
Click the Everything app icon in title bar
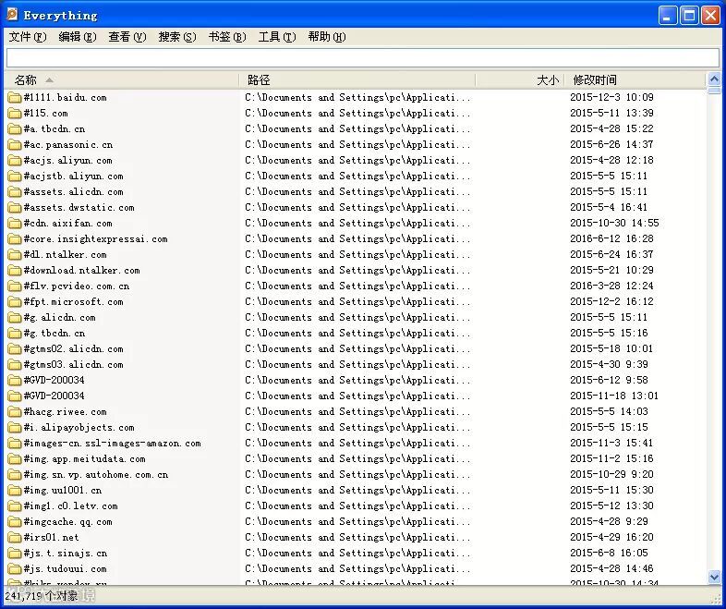pyautogui.click(x=12, y=15)
